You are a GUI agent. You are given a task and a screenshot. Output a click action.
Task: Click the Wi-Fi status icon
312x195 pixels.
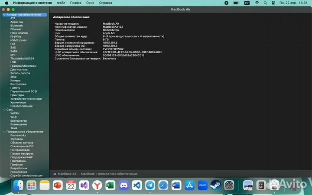(x=257, y=3)
